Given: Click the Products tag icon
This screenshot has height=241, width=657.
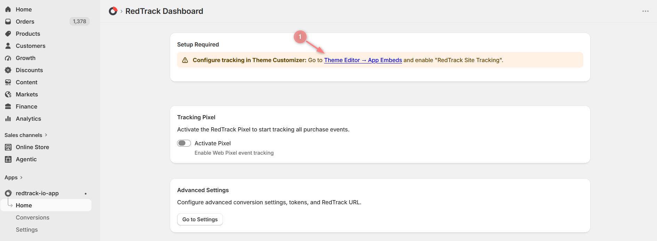Looking at the screenshot, I should click(8, 34).
